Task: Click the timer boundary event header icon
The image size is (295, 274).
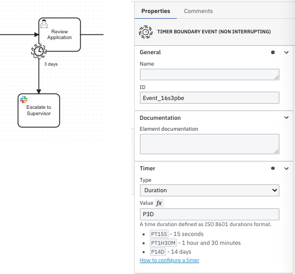Action: 146,32
